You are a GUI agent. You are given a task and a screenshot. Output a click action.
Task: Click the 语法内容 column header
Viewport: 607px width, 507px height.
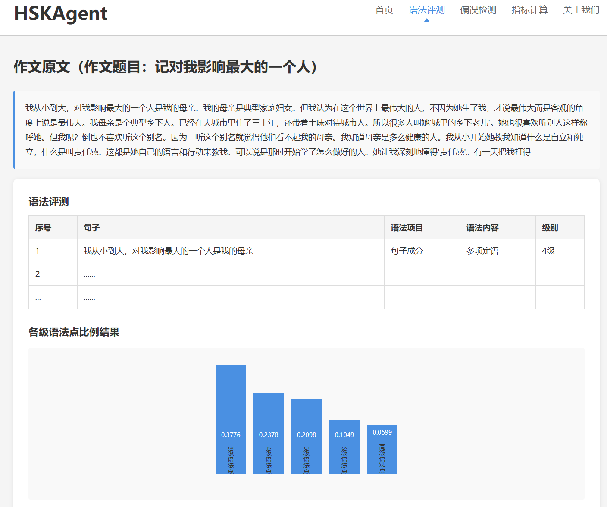coord(482,227)
